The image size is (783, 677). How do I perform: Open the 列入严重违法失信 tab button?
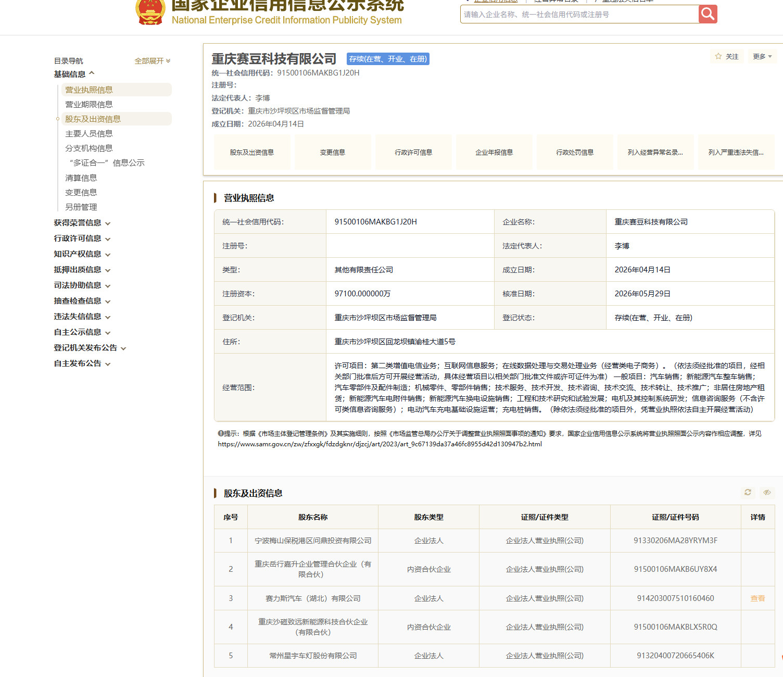736,152
